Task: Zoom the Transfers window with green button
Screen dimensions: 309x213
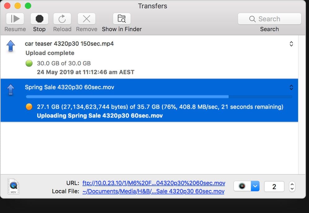Action: point(28,6)
